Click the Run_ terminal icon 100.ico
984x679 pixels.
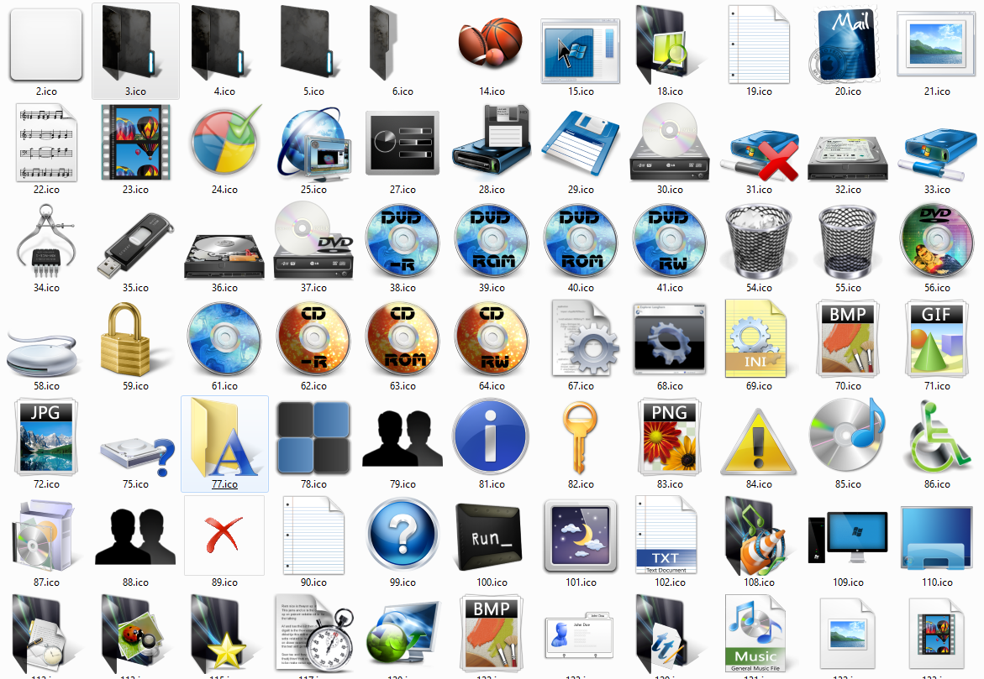click(x=491, y=535)
